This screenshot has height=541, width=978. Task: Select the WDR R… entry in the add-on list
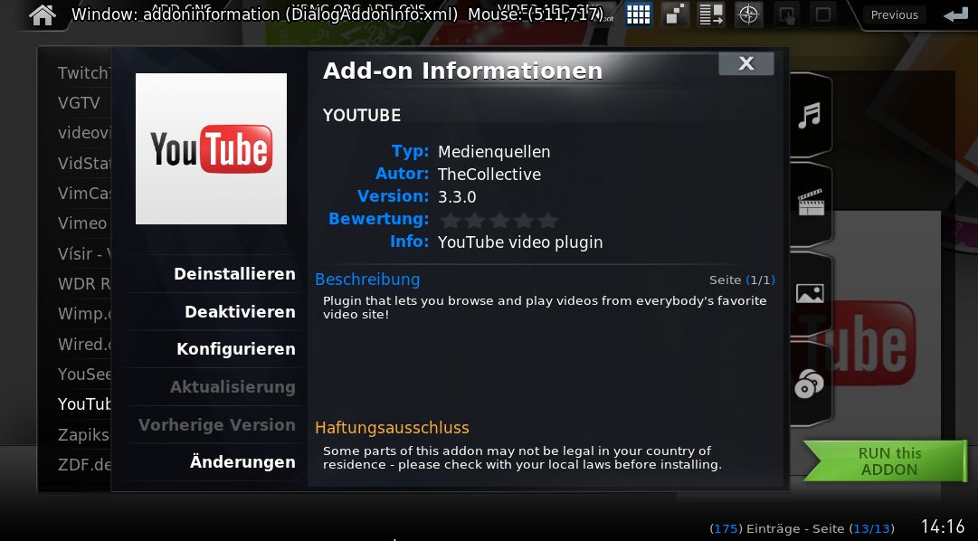(x=83, y=284)
